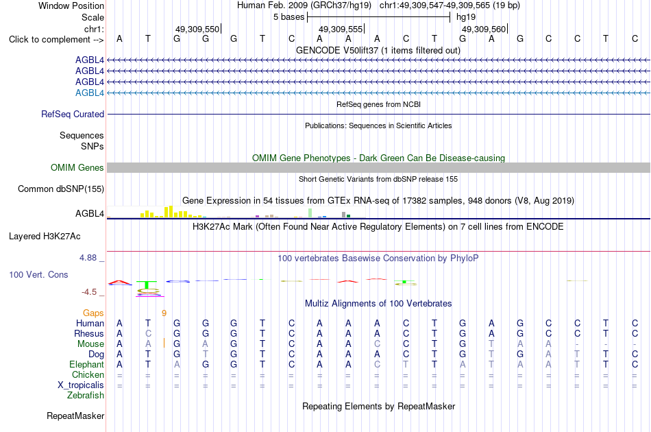
Task: Click the light-blue AGBL4 transcript label
Action: (90, 93)
